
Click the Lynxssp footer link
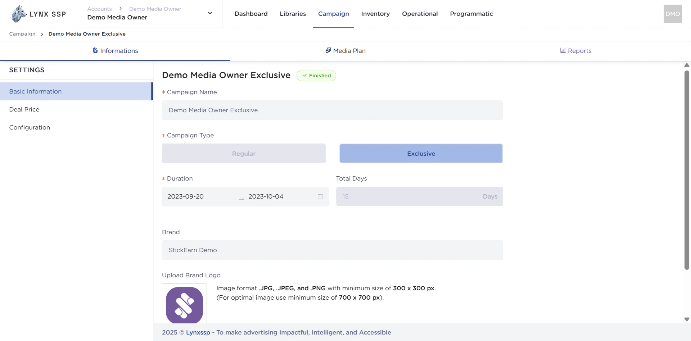click(198, 332)
